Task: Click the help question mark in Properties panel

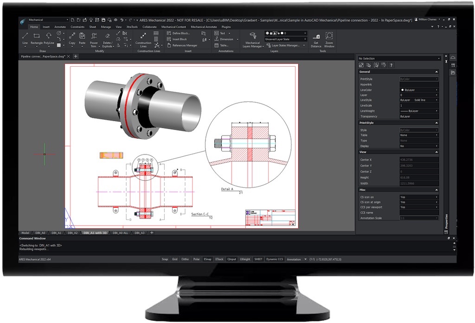Action: (391, 65)
